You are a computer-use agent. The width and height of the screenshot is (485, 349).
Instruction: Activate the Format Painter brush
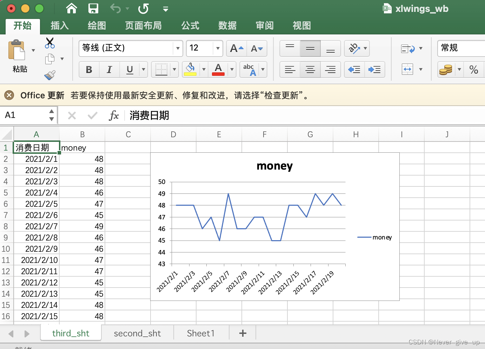click(50, 75)
